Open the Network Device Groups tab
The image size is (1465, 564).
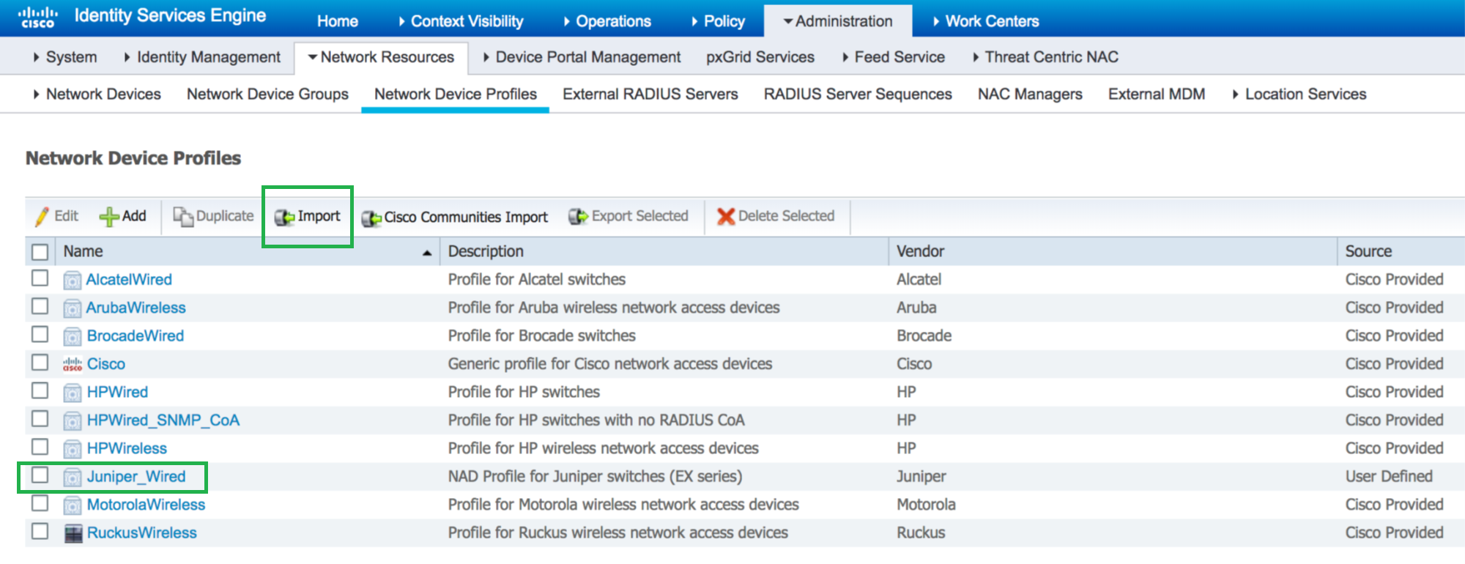267,94
